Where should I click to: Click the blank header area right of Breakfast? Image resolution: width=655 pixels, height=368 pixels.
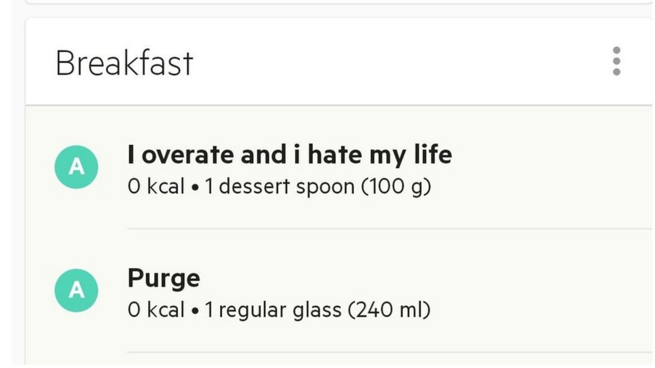(384, 62)
